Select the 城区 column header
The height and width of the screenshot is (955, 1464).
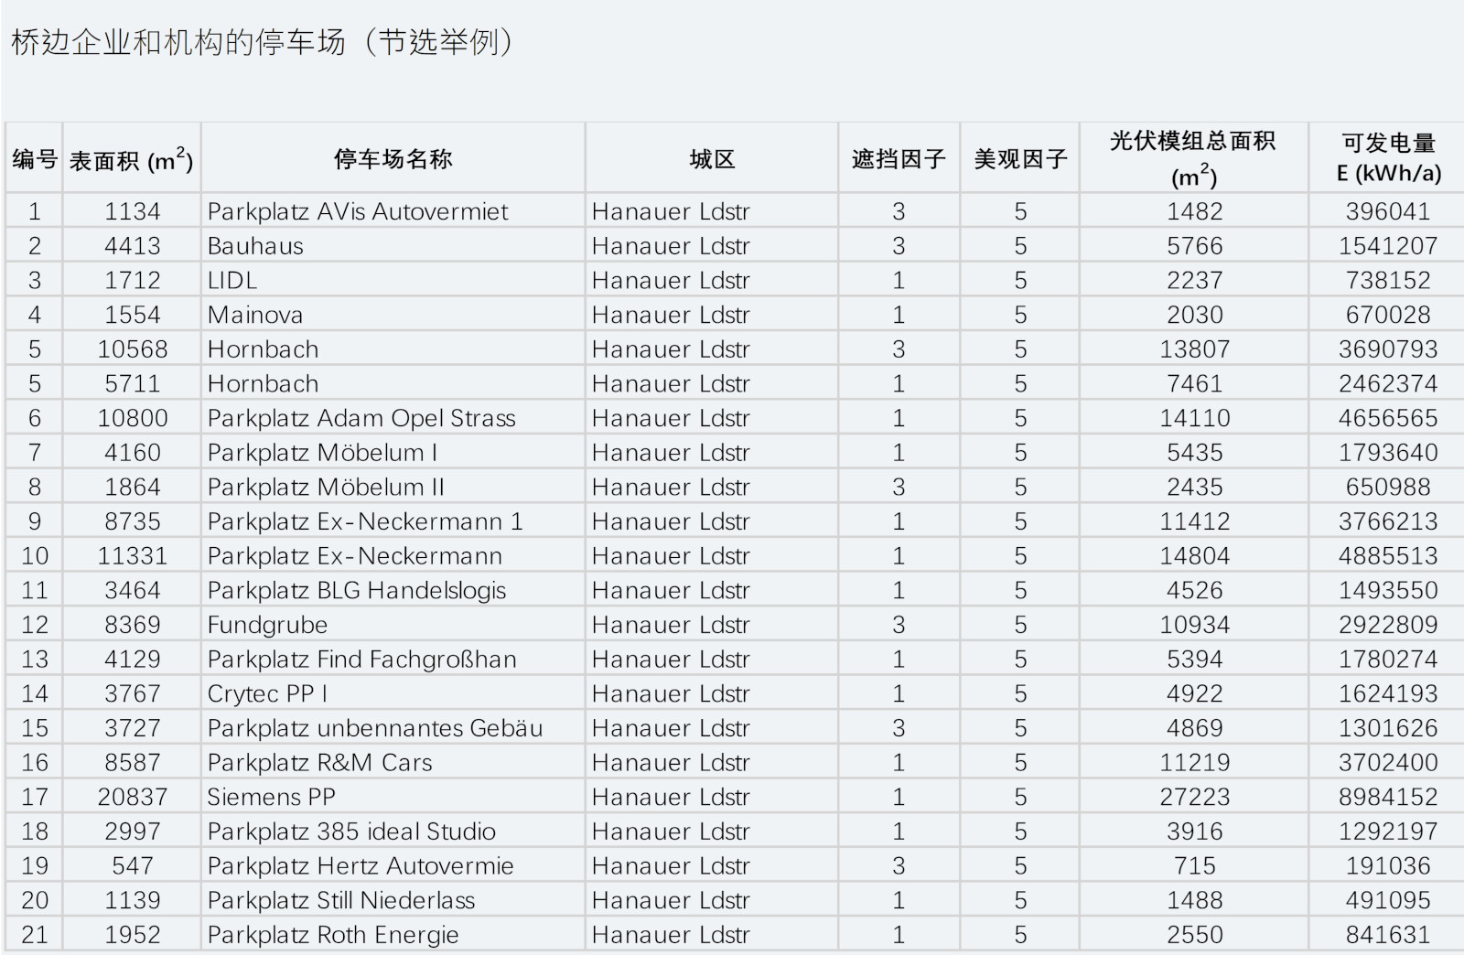[x=712, y=159]
